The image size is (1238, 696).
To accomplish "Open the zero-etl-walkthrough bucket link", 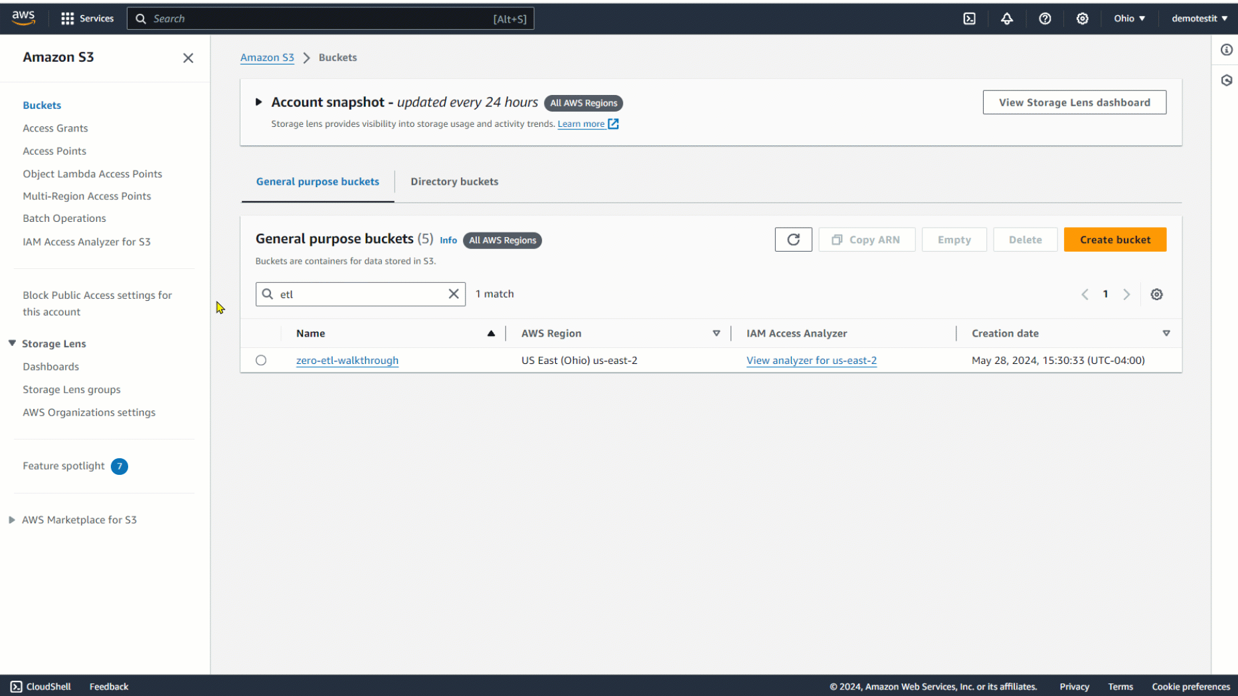I will click(x=347, y=361).
